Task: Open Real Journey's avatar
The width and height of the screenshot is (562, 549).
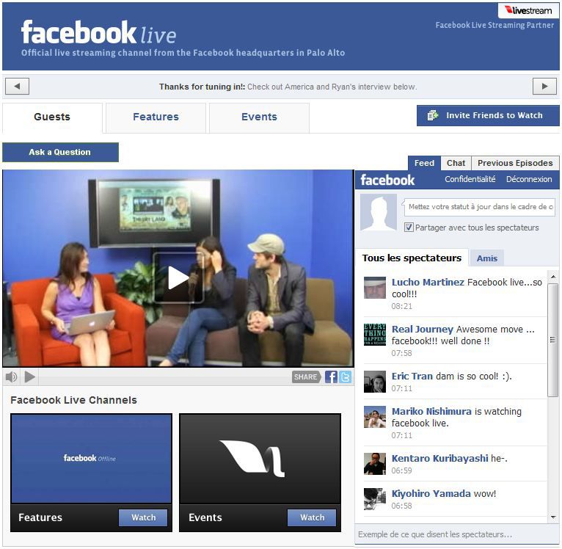Action: [x=375, y=335]
